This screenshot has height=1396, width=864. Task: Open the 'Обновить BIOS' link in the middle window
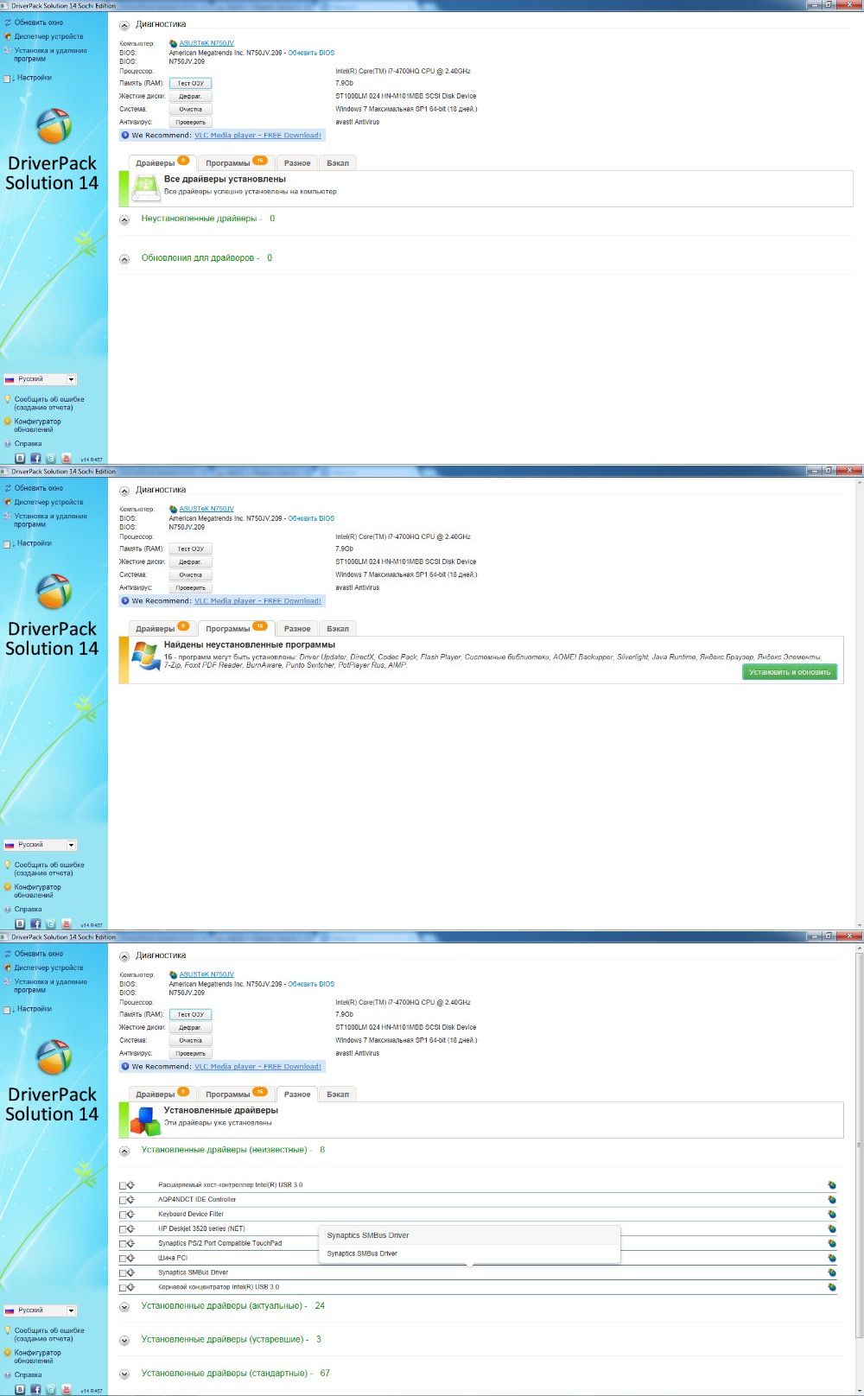(311, 518)
